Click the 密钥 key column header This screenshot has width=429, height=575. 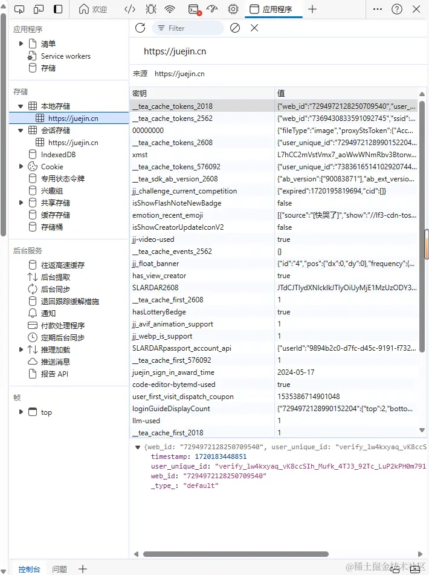tap(202, 93)
